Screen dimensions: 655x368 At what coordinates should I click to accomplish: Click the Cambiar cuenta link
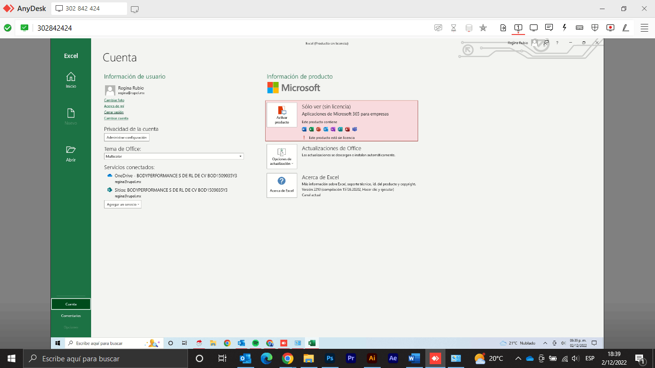tap(116, 118)
